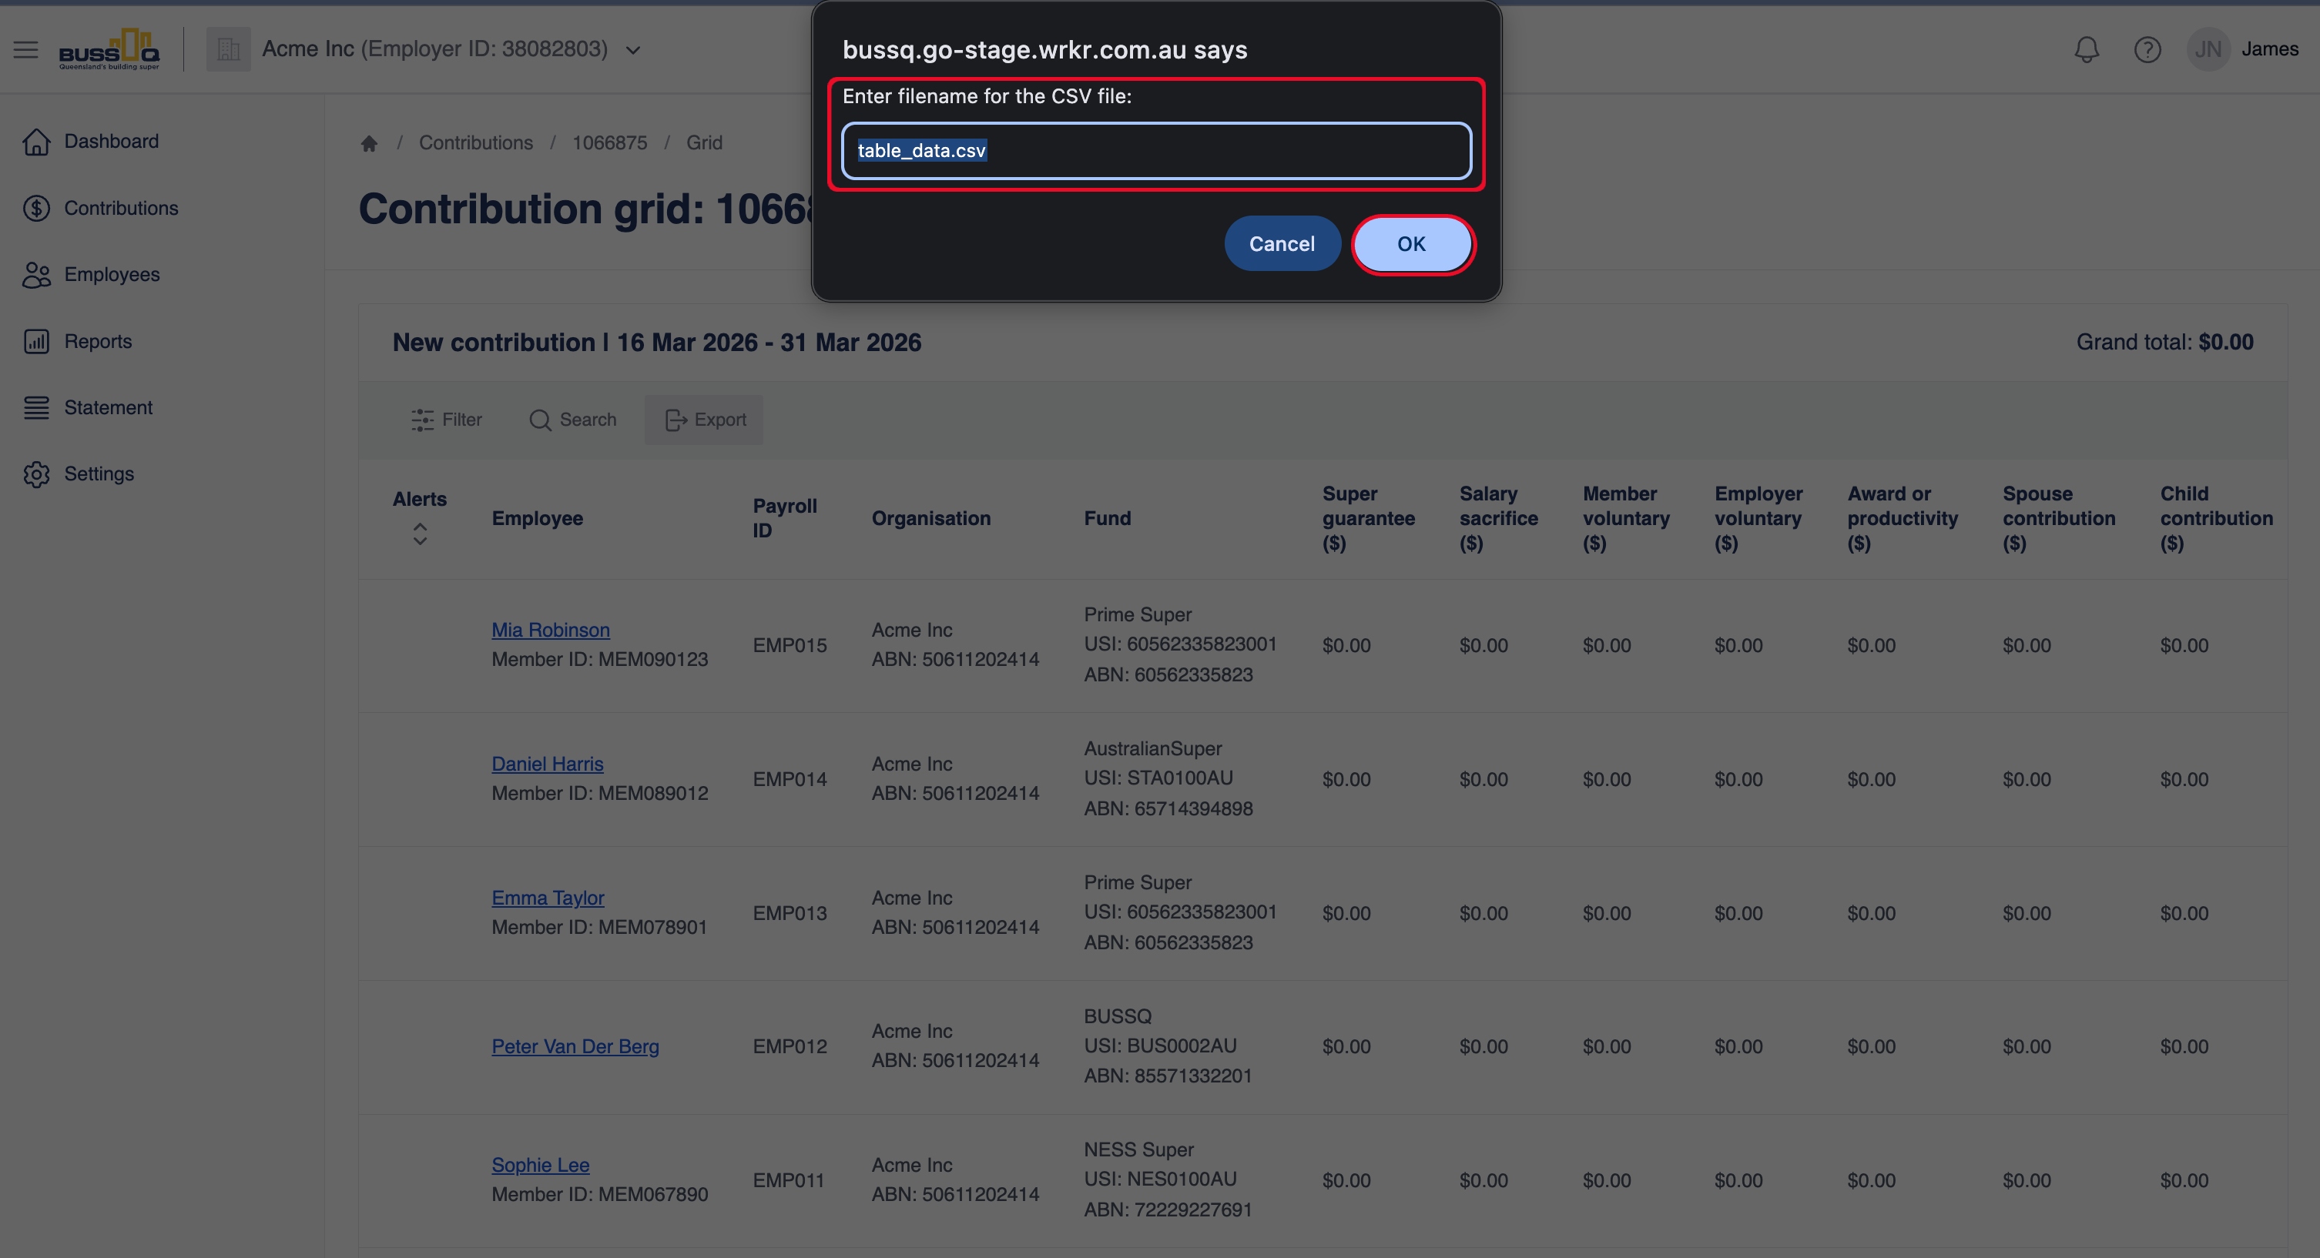Click the Member voluntary column header
Viewport: 2320px width, 1258px height.
pyautogui.click(x=1626, y=518)
